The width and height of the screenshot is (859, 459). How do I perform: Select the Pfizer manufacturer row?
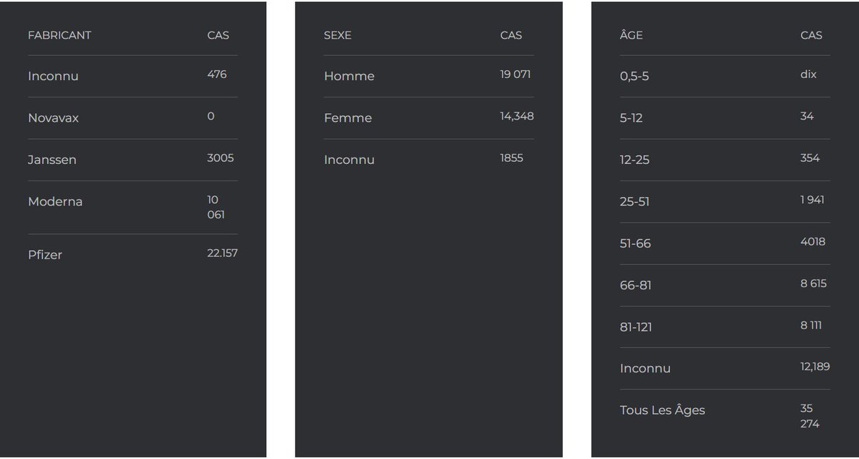pyautogui.click(x=45, y=255)
